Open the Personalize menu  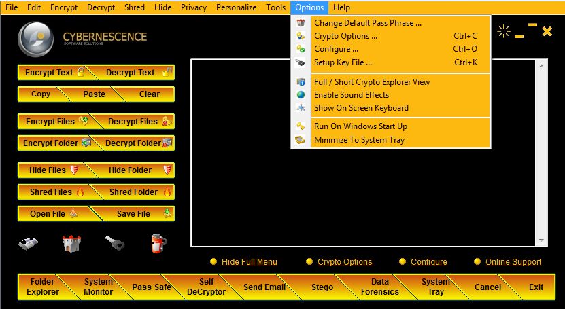pyautogui.click(x=237, y=7)
